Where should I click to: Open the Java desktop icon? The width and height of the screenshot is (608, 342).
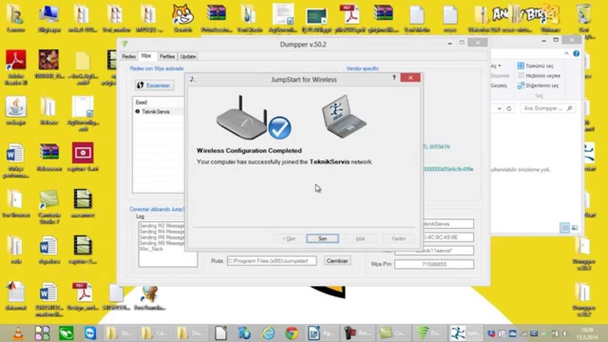tap(16, 111)
